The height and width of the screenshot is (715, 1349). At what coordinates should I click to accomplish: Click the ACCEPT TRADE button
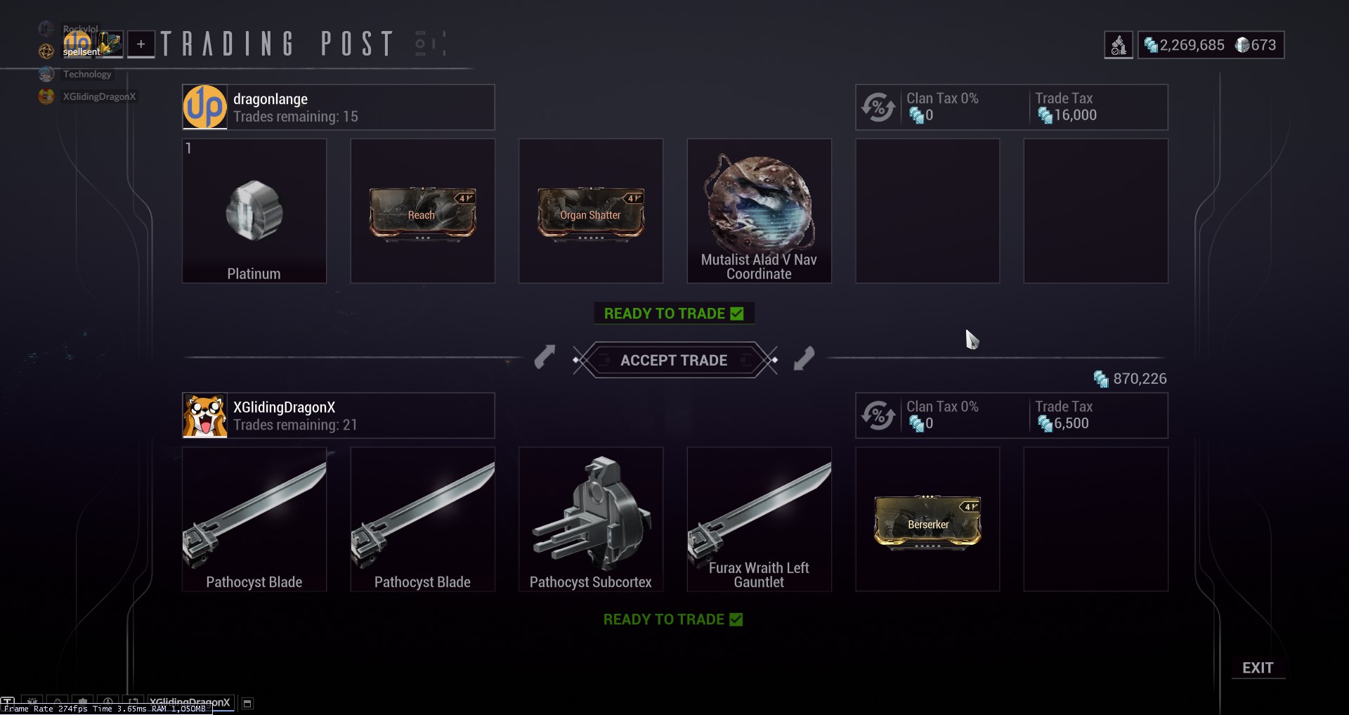tap(674, 360)
